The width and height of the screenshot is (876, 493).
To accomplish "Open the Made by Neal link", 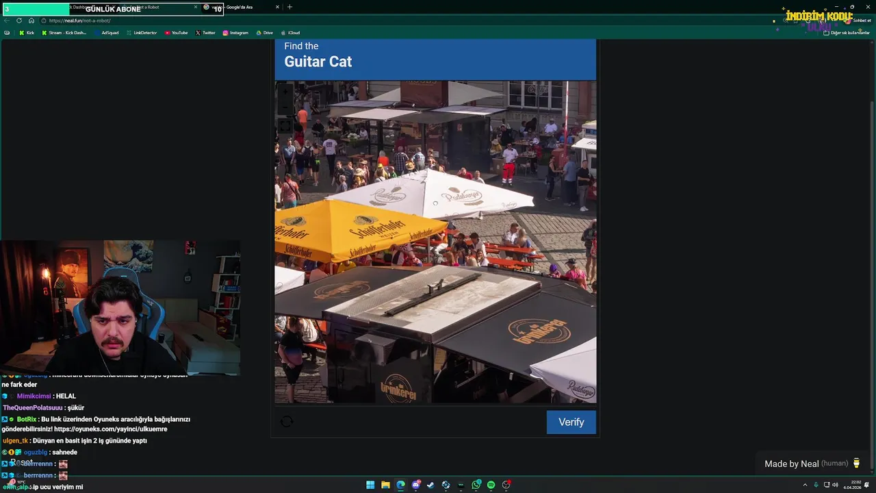I will (792, 464).
